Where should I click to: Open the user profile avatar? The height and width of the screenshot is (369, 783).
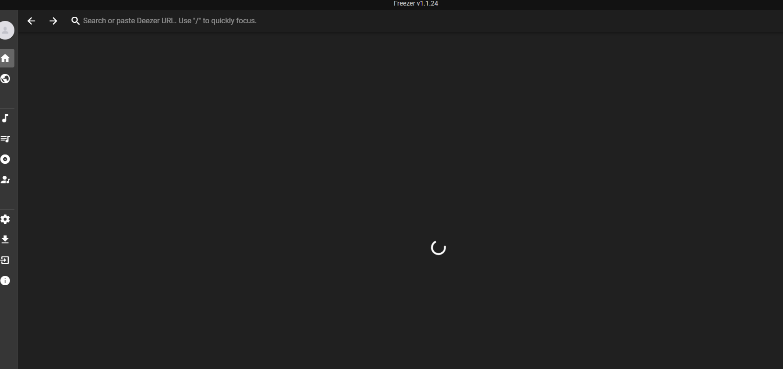click(x=6, y=30)
